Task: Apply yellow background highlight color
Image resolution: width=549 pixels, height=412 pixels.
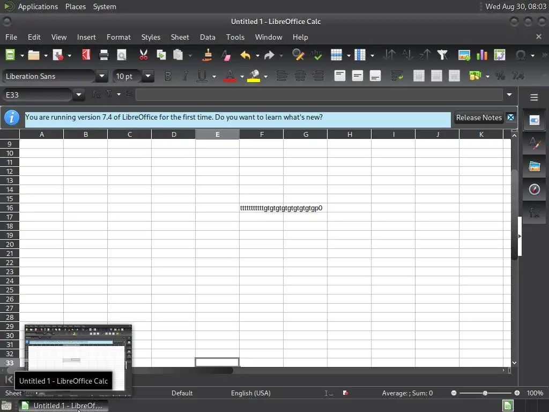Action: [x=254, y=76]
